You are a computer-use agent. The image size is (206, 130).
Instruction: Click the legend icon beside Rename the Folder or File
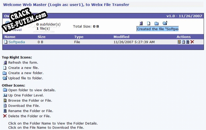click(5, 111)
